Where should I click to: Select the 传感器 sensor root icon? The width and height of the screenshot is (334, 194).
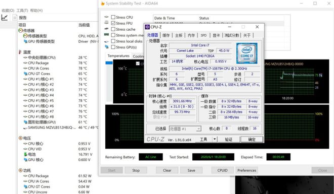20,31
